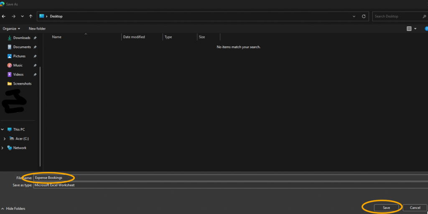The height and width of the screenshot is (214, 428).
Task: Click the File name input field
Action: pos(231,178)
